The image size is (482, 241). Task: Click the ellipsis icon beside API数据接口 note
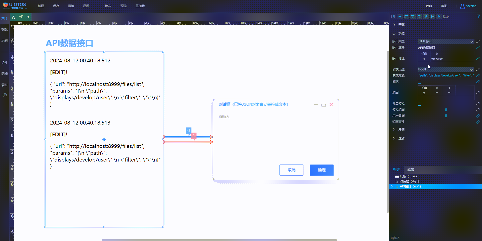click(x=472, y=48)
